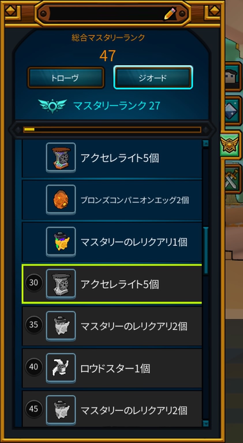Select the highlighted rank 30 reward row
Image resolution: width=243 pixels, height=443 pixels.
[112, 284]
